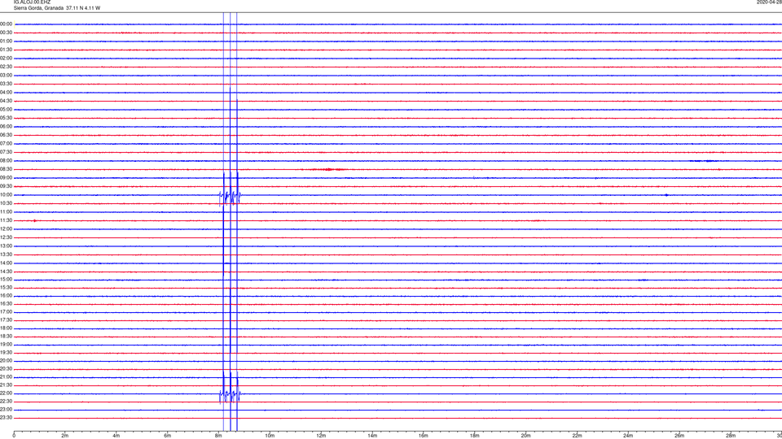Select the 18:30 trace time label
The width and height of the screenshot is (782, 439).
(6, 337)
